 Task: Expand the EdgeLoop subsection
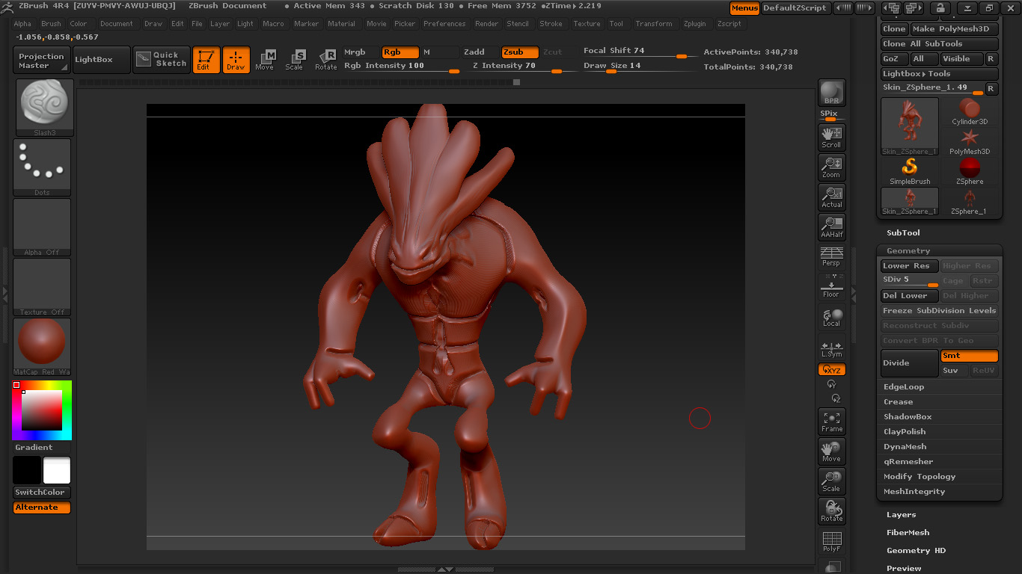(x=904, y=387)
